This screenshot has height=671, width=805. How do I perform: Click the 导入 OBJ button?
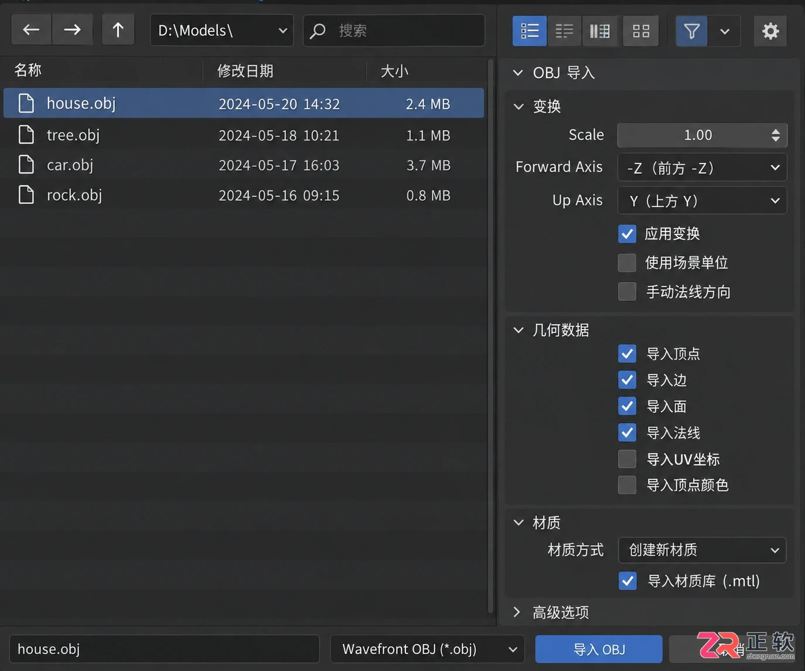click(599, 649)
